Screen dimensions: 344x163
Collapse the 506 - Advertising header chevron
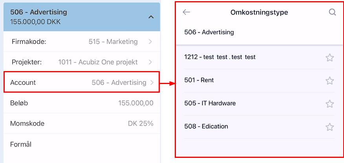(151, 17)
